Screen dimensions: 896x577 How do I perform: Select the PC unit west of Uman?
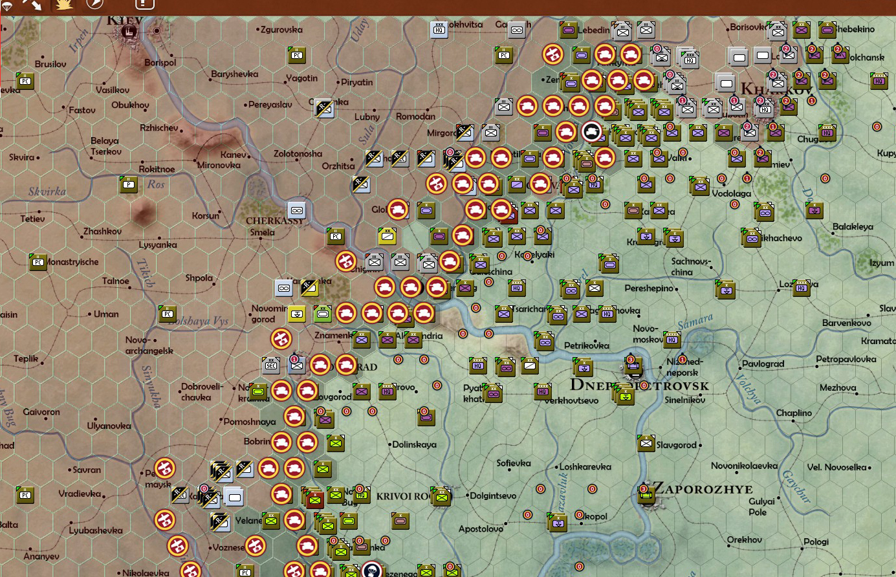(168, 314)
